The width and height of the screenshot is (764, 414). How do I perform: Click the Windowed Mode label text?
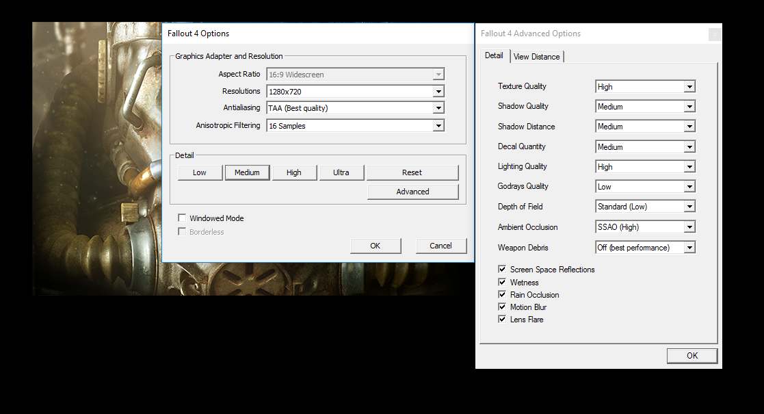tap(217, 218)
